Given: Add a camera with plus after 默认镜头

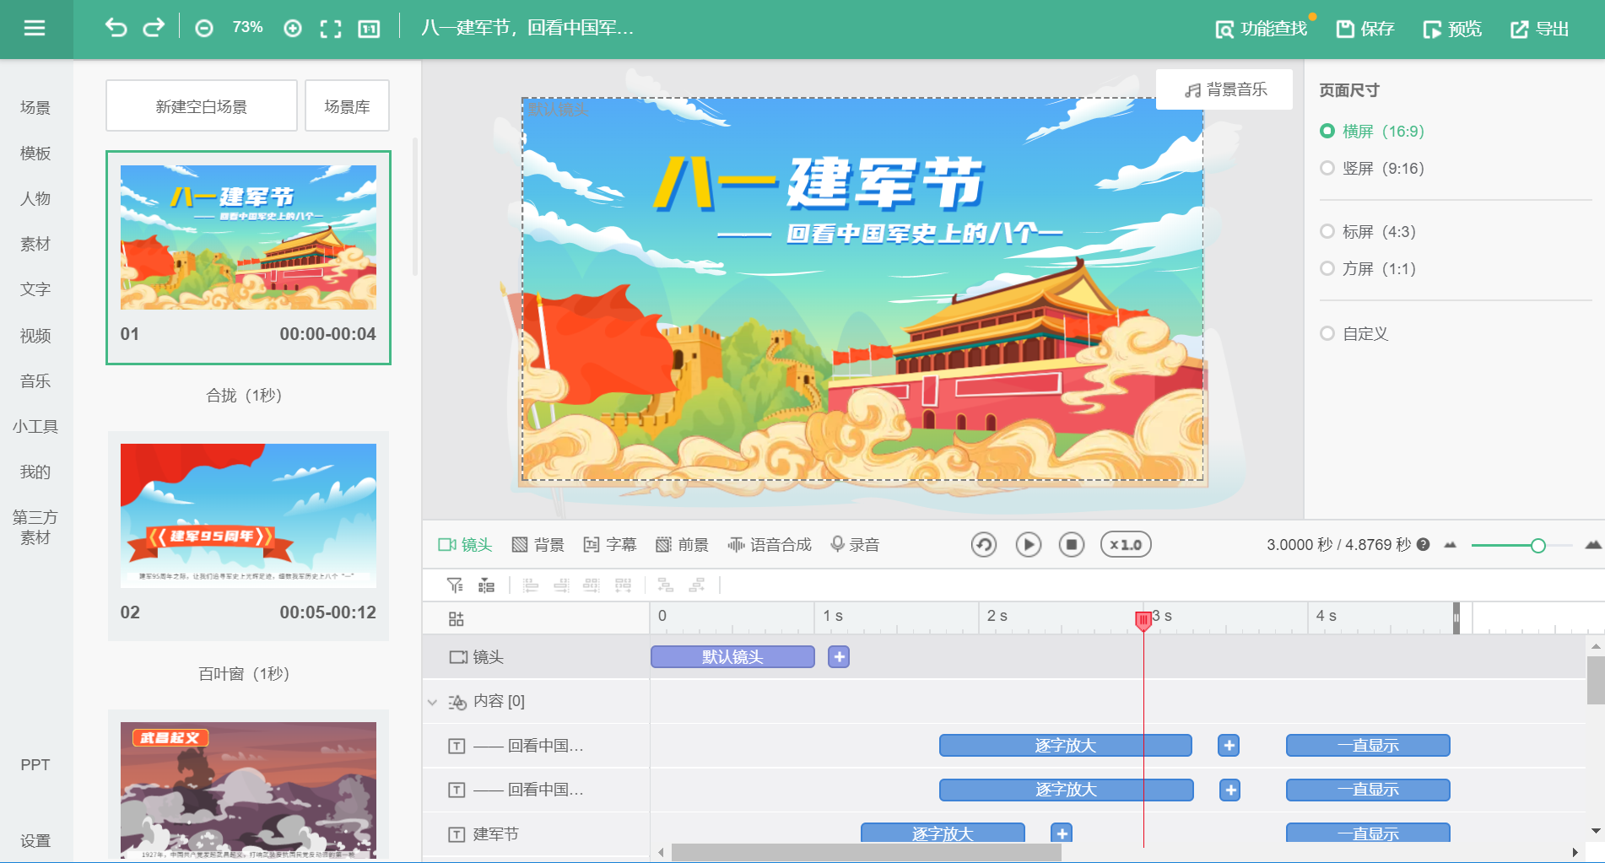Looking at the screenshot, I should [x=839, y=657].
